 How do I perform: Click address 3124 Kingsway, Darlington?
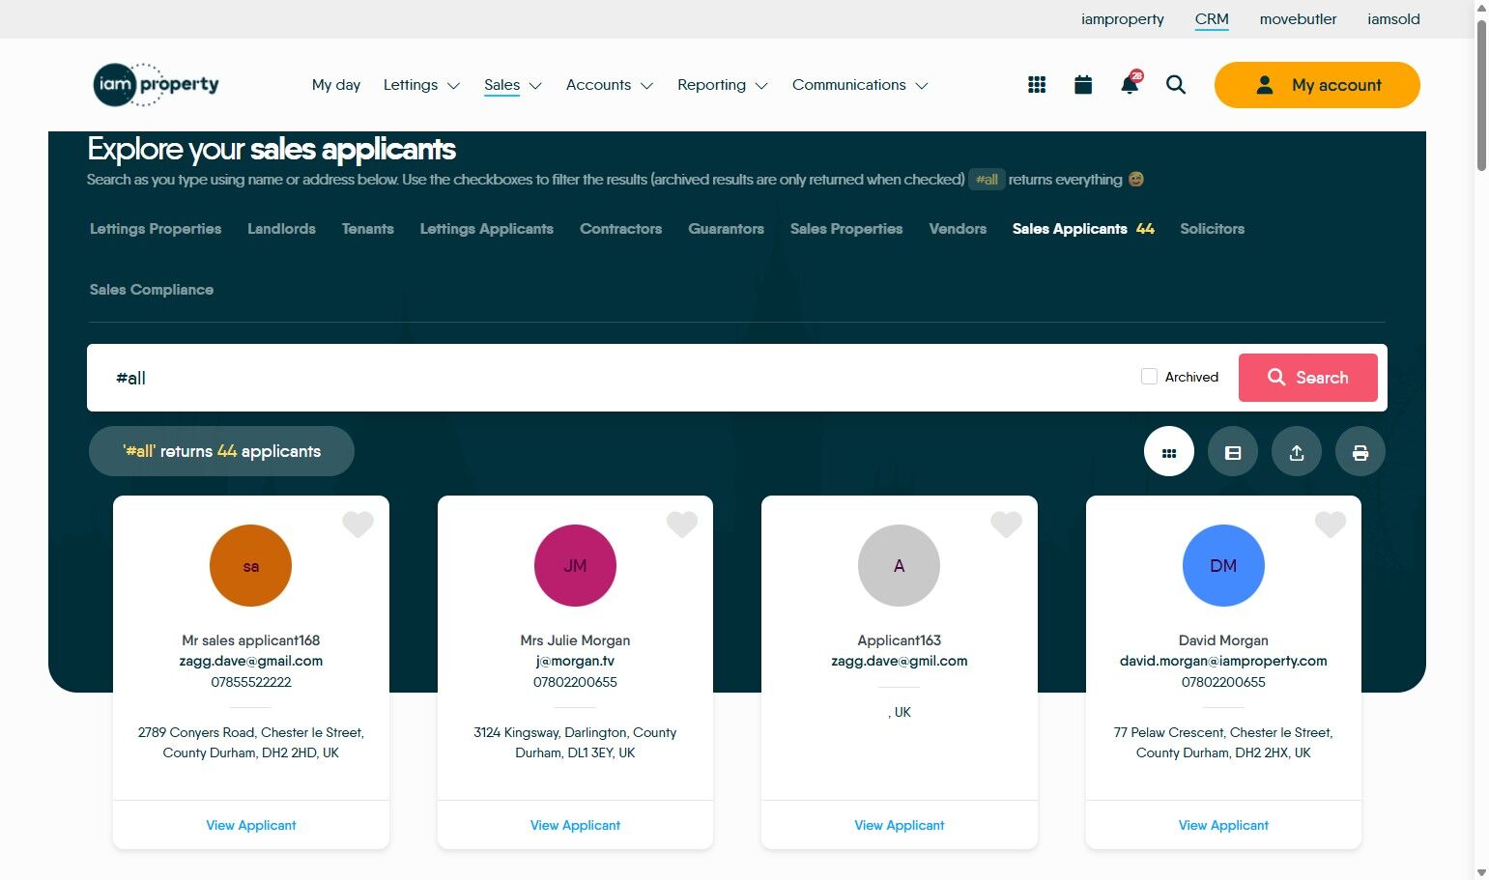(575, 743)
